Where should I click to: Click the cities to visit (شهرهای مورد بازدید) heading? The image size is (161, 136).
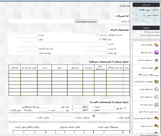pos(108,127)
